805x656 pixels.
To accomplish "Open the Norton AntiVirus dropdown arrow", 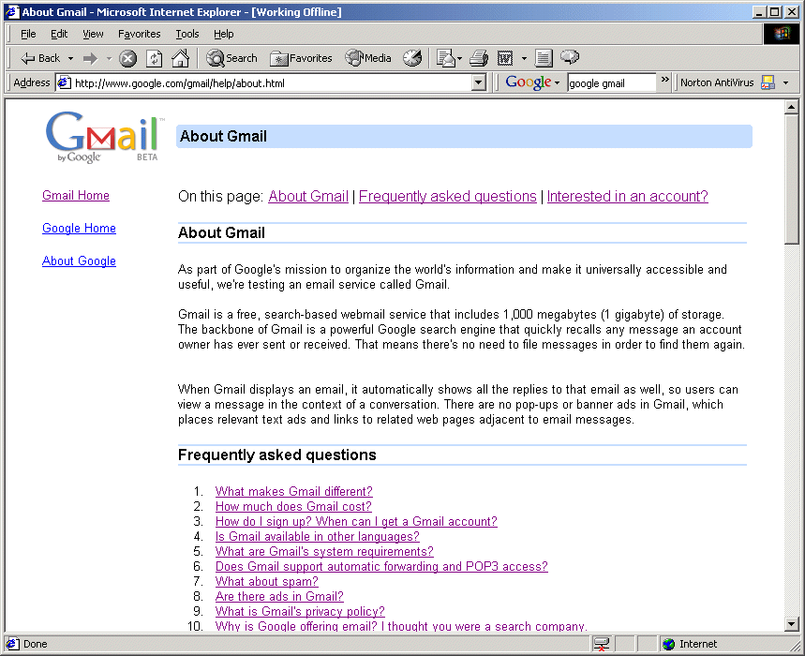I will [785, 82].
